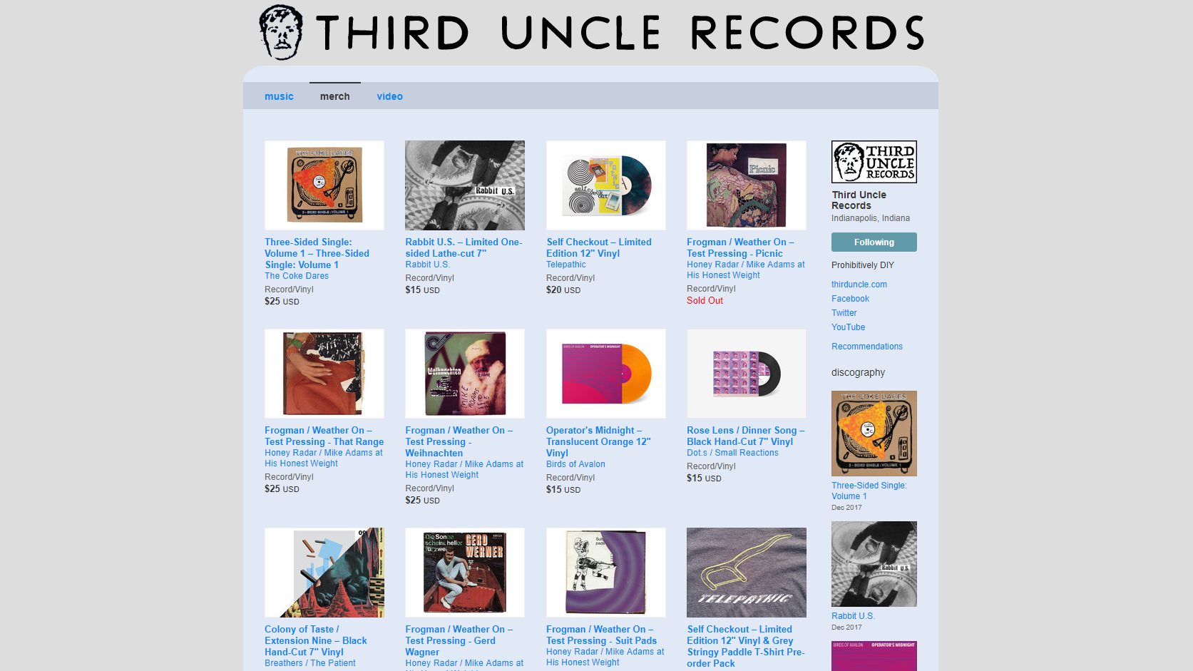Open the Recommendations link
Screen dimensions: 1193x671
867,347
